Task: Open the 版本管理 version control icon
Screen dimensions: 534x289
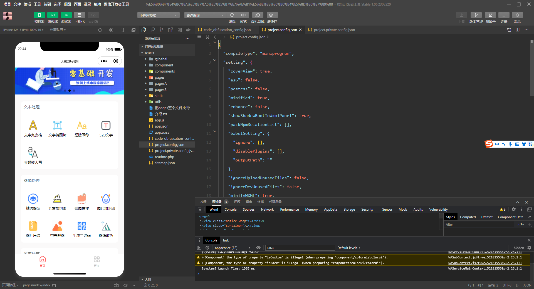Action: click(476, 15)
